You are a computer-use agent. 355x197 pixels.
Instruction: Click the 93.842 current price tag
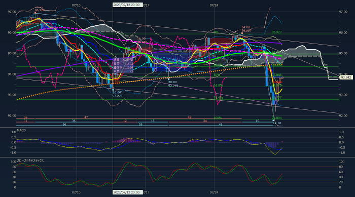click(x=346, y=77)
